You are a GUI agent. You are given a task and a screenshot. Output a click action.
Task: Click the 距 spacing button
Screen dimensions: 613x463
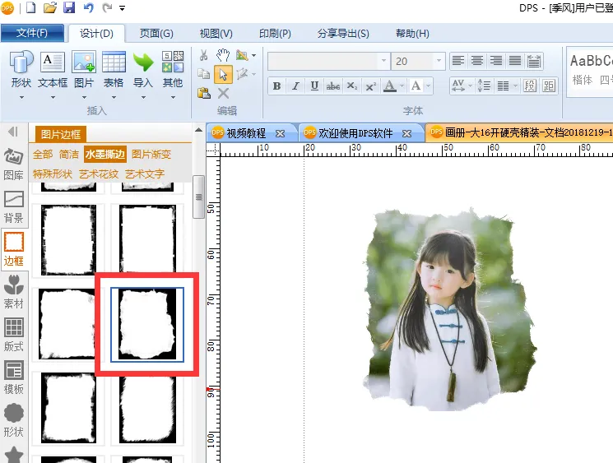(x=549, y=86)
